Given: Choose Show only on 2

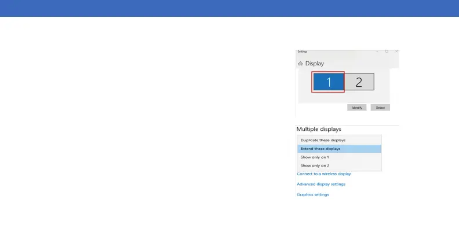Looking at the screenshot, I should 339,166.
